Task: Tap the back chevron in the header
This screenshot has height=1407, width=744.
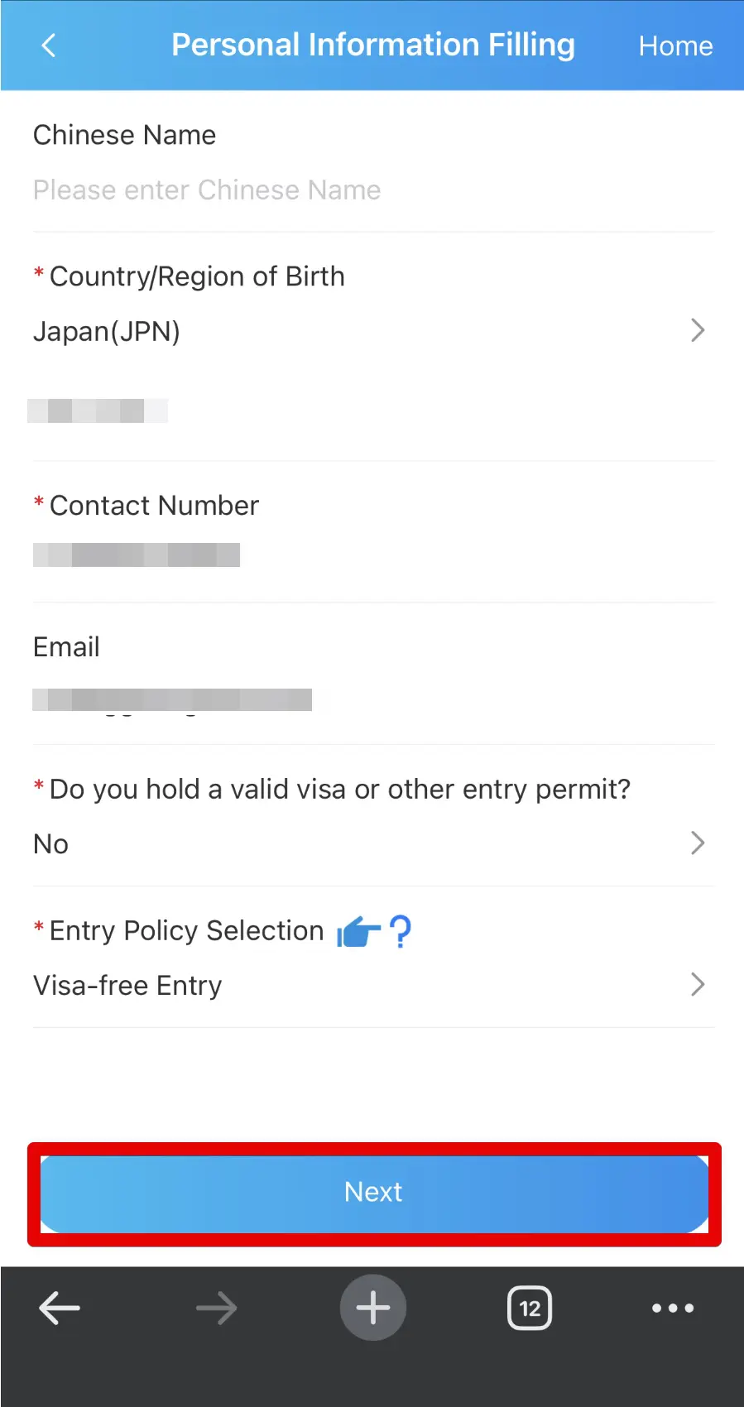Action: 49,46
